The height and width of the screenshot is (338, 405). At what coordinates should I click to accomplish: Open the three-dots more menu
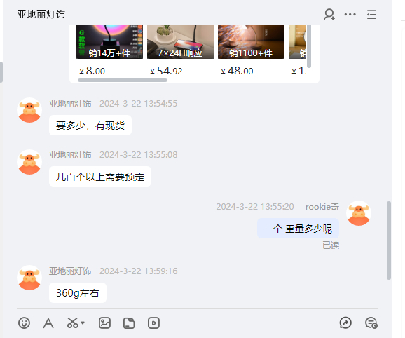coord(350,15)
